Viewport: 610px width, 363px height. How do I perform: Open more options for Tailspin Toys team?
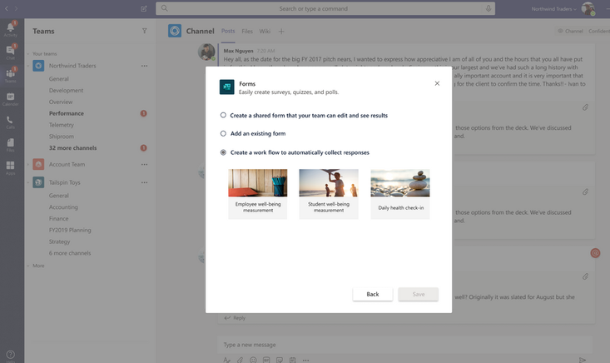(x=144, y=182)
